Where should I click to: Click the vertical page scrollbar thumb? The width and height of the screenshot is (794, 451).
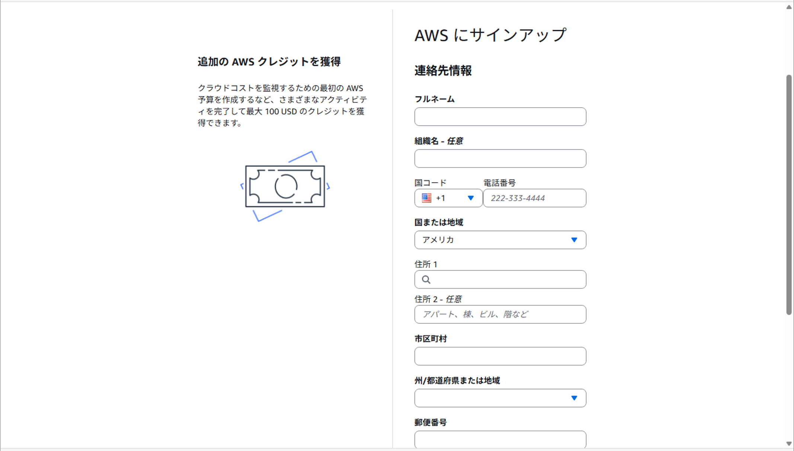pos(789,195)
